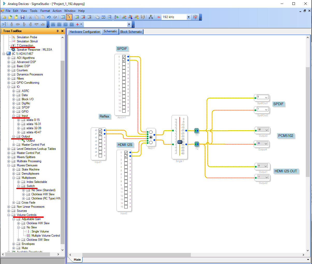The width and height of the screenshot is (312, 264).
Task: Click the T1 connection node on schematic
Action: tap(197, 131)
